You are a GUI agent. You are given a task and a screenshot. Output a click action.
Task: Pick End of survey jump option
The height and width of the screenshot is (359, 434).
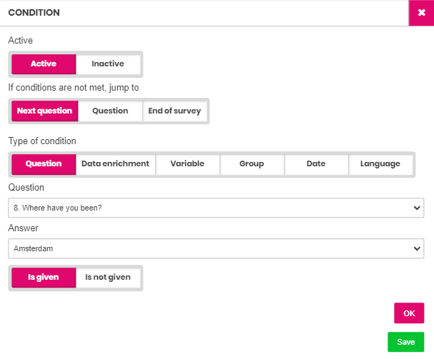point(174,111)
